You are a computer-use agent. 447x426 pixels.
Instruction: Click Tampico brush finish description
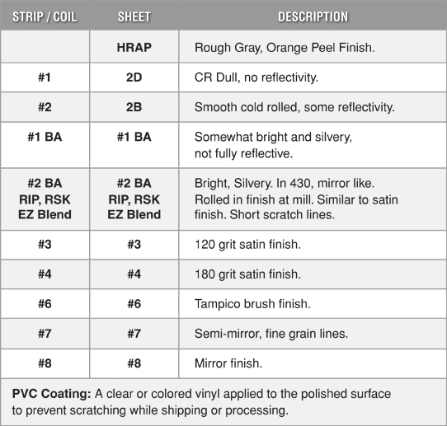tap(252, 304)
